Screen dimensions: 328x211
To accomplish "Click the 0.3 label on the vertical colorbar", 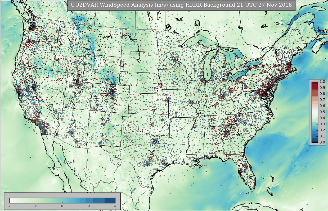I will pyautogui.click(x=322, y=124).
